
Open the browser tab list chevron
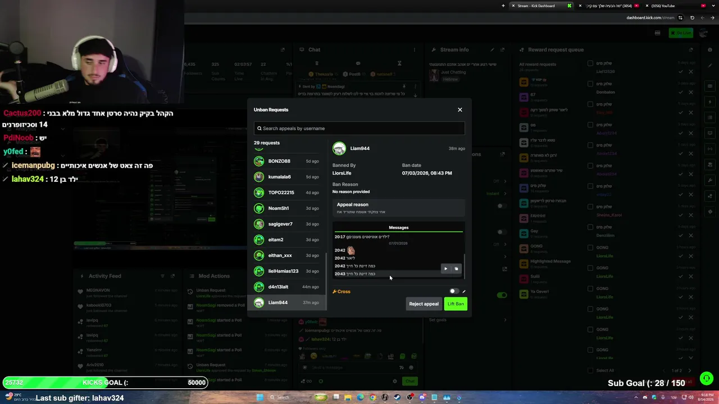point(714,6)
